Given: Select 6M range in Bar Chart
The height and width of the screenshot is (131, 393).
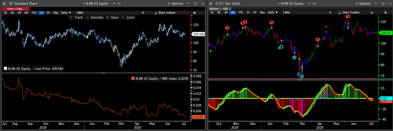Looking at the screenshot, I should coord(233,12).
